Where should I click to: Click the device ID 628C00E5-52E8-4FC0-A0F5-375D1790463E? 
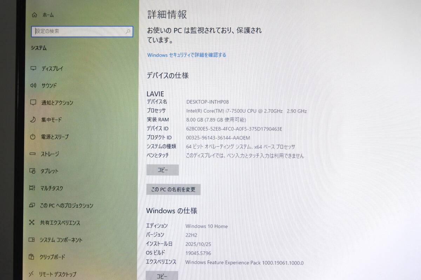(234, 129)
